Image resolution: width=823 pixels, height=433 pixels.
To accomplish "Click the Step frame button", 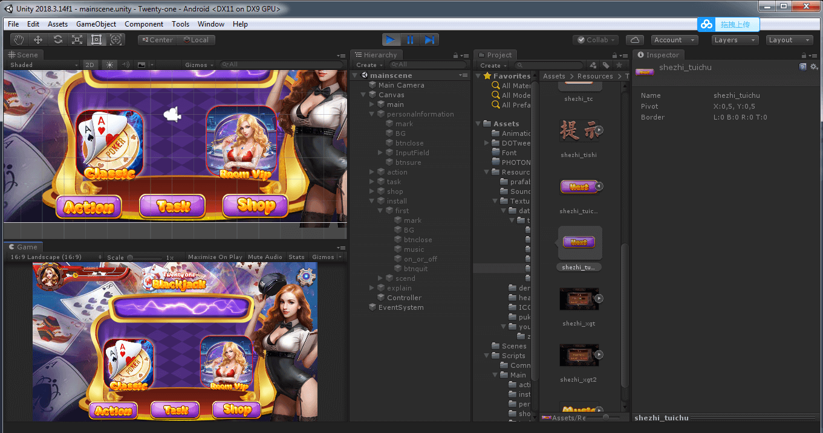I will tap(429, 40).
